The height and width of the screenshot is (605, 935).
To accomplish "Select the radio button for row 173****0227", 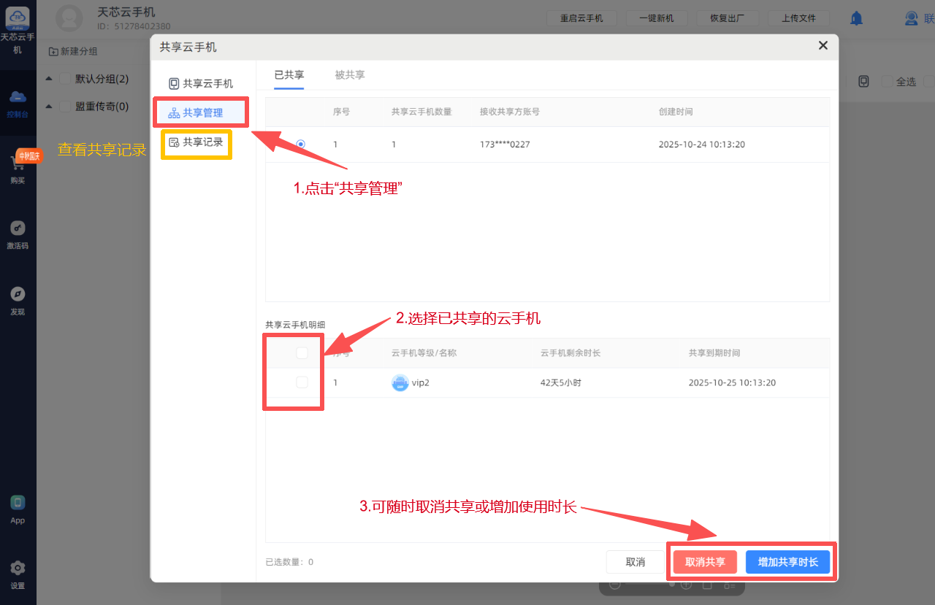I will pyautogui.click(x=301, y=144).
